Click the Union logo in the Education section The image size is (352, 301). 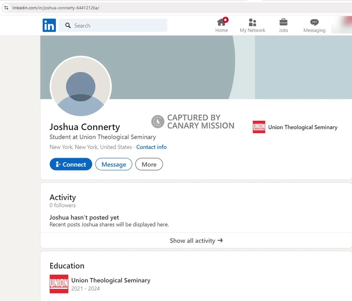[x=59, y=283]
